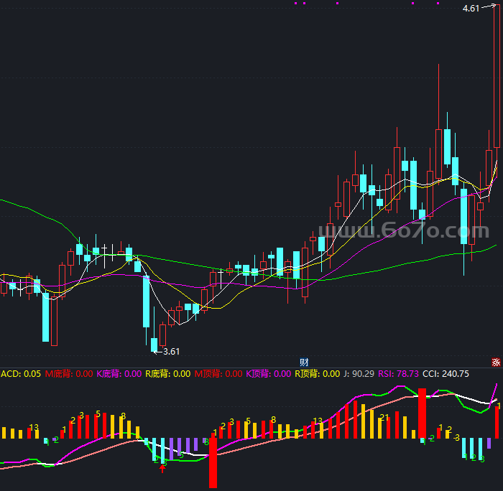The width and height of the screenshot is (503, 491).
Task: Click the 3.61 low price label
Action: (171, 351)
